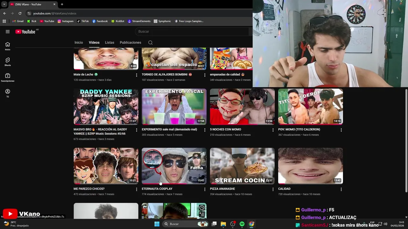Select the Vídeos channel tab
The width and height of the screenshot is (408, 229).
94,43
